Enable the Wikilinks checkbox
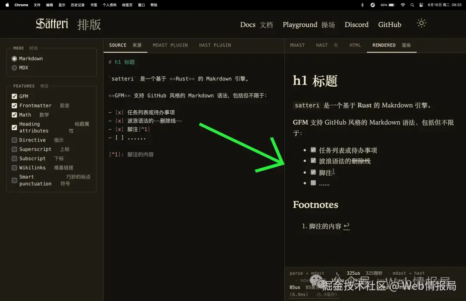The image size is (466, 301). [x=14, y=168]
